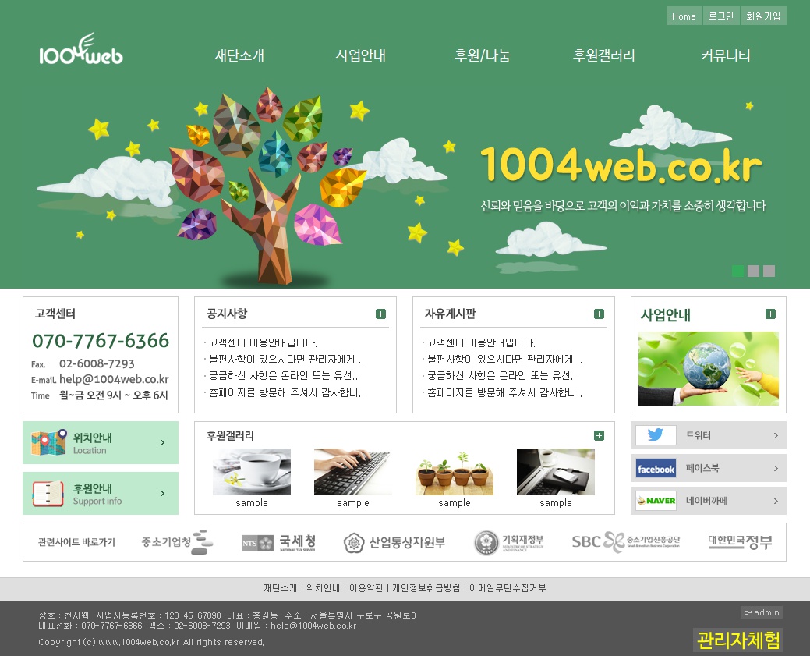The image size is (810, 656).
Task: Open the 재단소개 menu in the top navigation
Action: [239, 55]
